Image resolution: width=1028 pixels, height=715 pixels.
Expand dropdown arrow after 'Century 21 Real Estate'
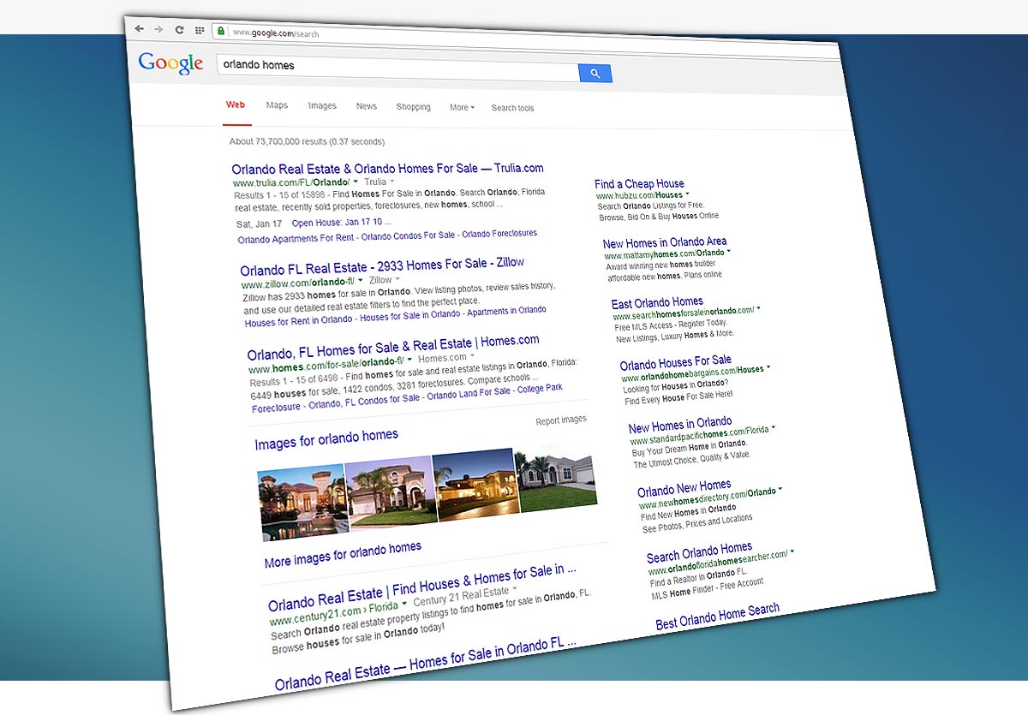coord(515,589)
